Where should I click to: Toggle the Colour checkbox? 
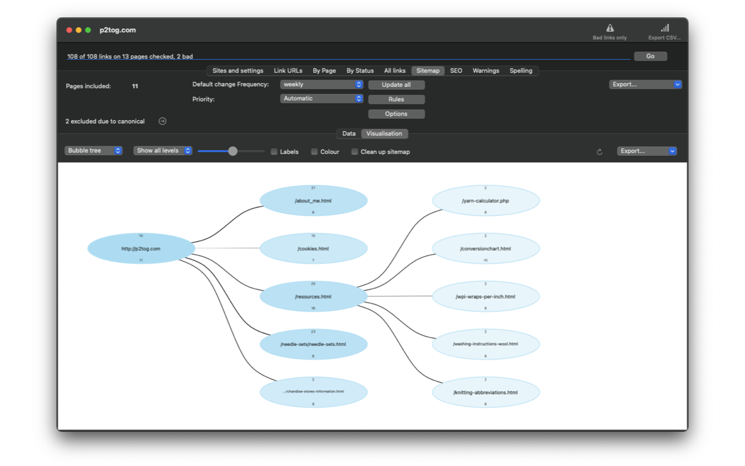(315, 152)
